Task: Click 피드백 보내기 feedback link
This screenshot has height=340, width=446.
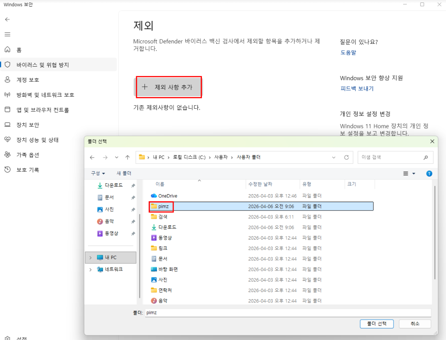Action: (357, 88)
